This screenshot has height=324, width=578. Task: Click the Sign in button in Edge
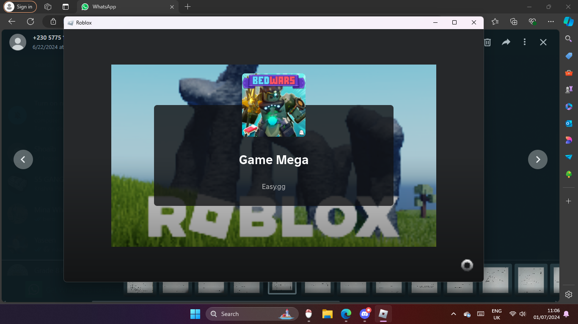point(20,7)
